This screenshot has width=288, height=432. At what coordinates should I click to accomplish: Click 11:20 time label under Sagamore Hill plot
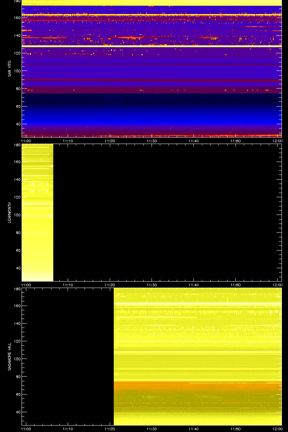tap(110, 429)
